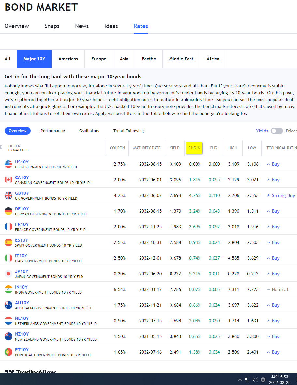Open the Snaps tab
Screen dimensions: 297x385
tap(52, 26)
